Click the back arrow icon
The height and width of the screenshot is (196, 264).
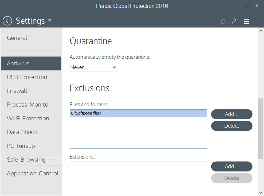(x=8, y=21)
